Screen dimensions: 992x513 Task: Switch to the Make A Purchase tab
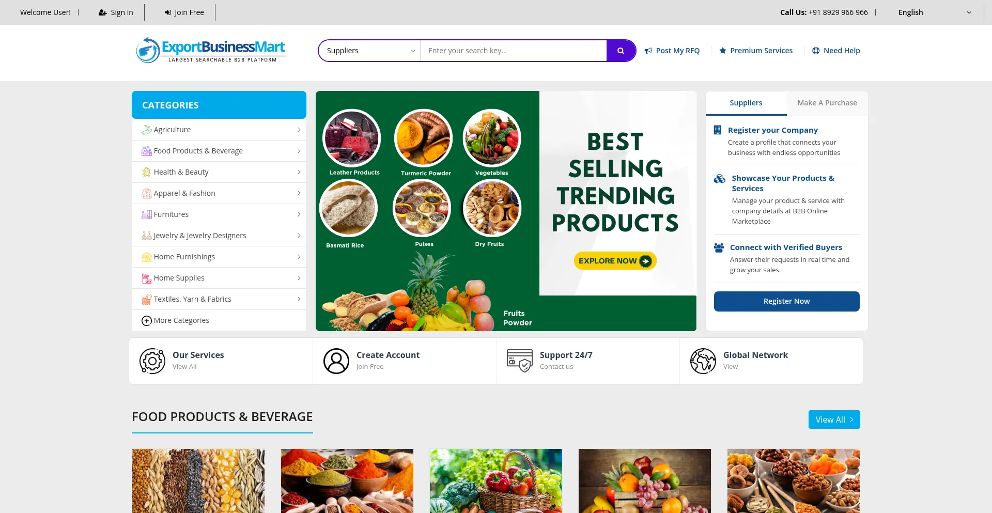(x=827, y=103)
